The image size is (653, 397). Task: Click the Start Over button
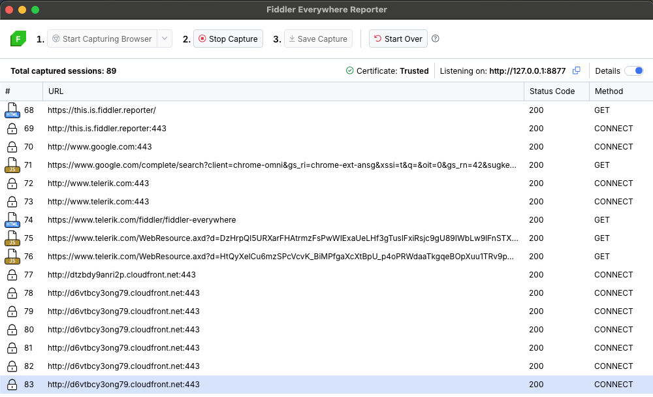[398, 39]
